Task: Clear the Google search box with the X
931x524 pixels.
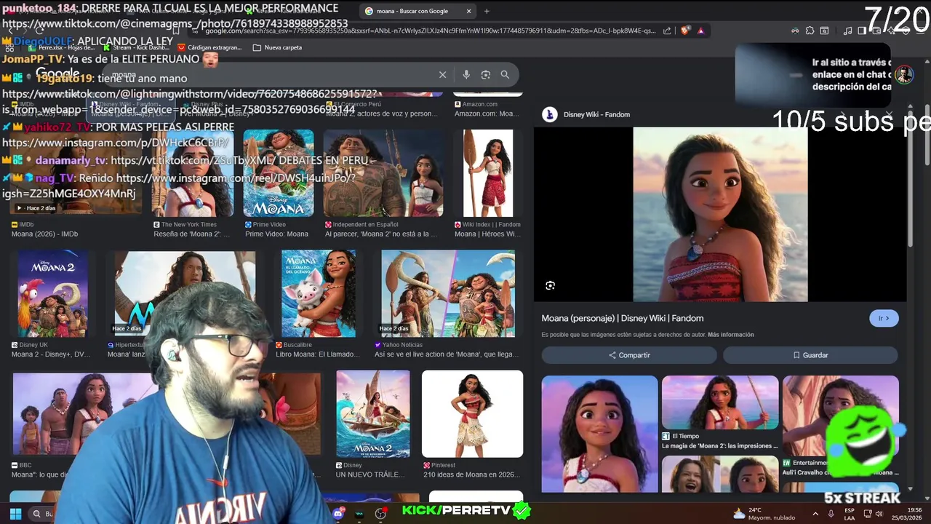Action: (442, 74)
